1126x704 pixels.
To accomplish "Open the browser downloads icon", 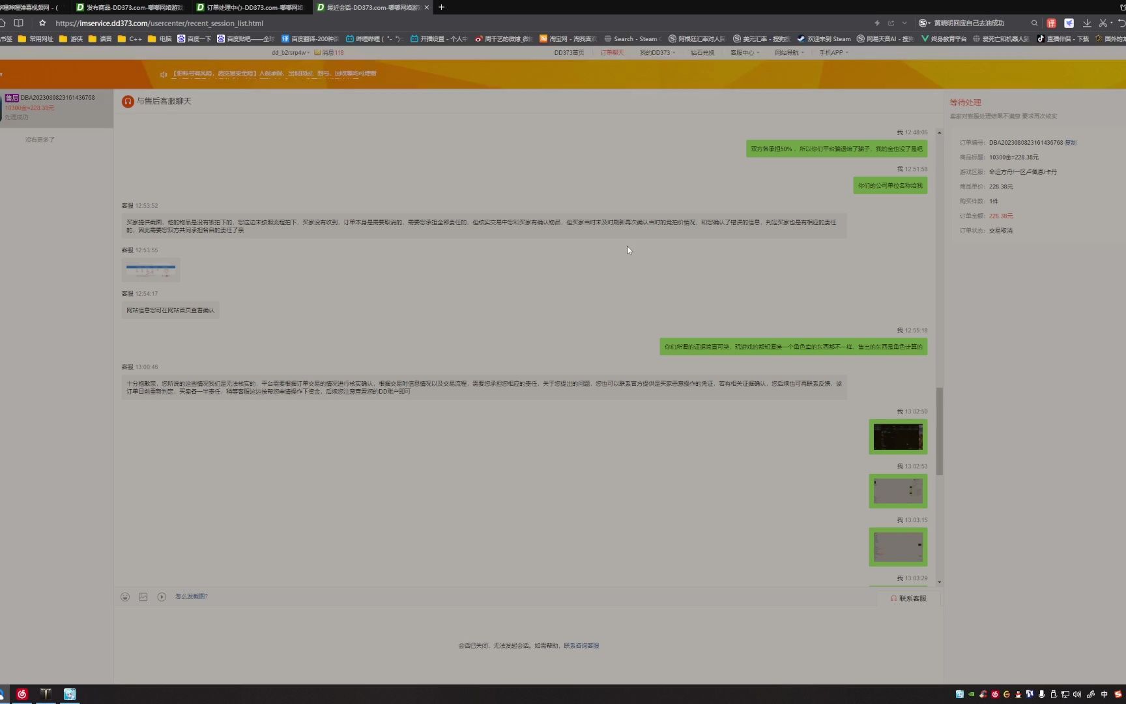I will pos(1087,23).
